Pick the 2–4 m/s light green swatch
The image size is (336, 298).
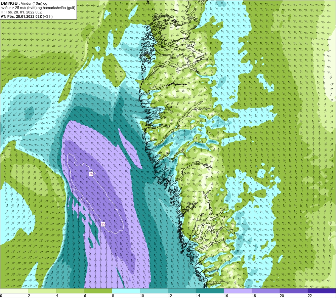[42, 291]
